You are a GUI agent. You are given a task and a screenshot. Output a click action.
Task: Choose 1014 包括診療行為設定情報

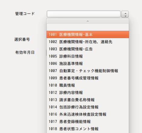click(88, 107)
